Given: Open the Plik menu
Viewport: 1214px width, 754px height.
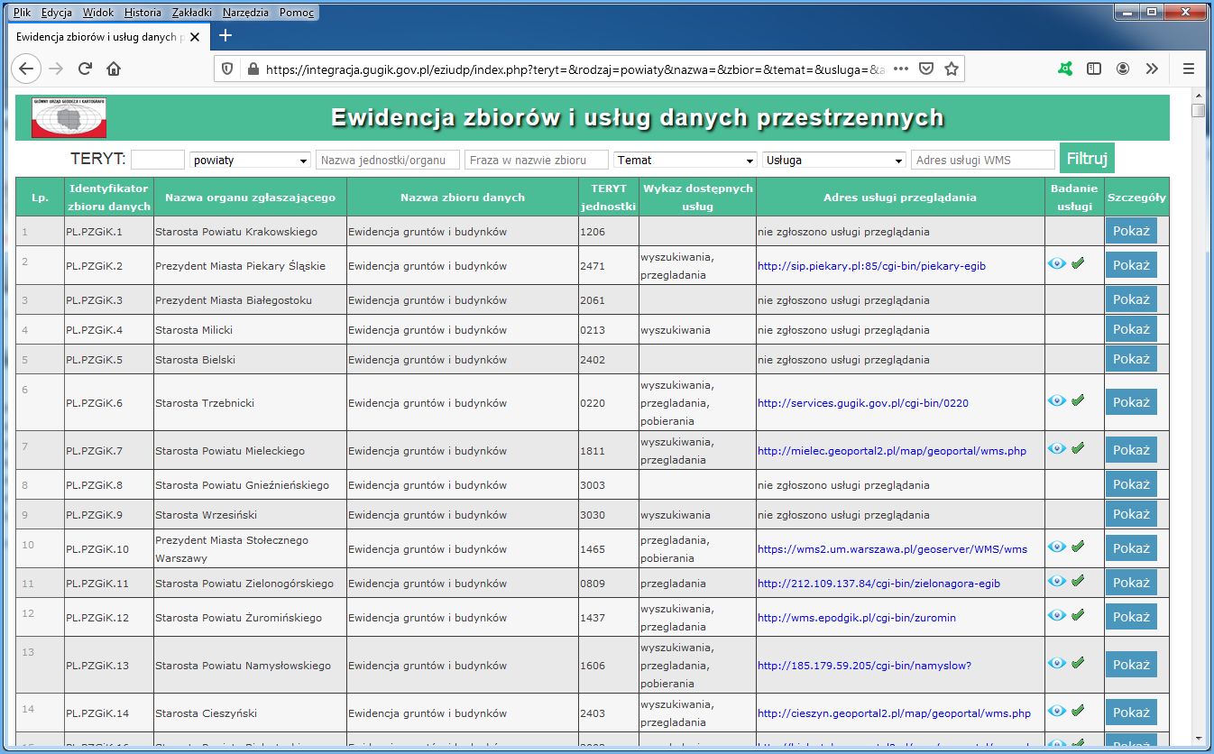Looking at the screenshot, I should [x=23, y=13].
